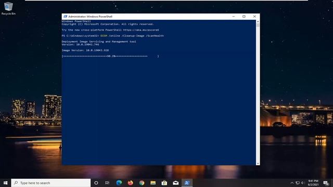Open the Mail app from the taskbar
The height and width of the screenshot is (187, 333).
pyautogui.click(x=176, y=183)
